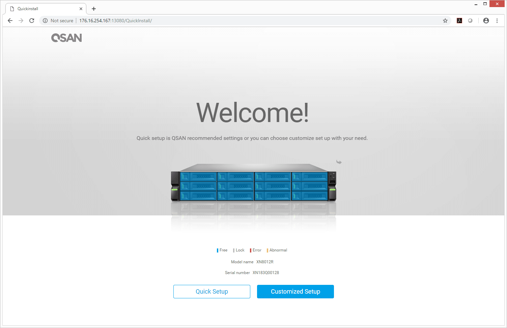Close the browser window
This screenshot has width=507, height=328.
pos(497,4)
